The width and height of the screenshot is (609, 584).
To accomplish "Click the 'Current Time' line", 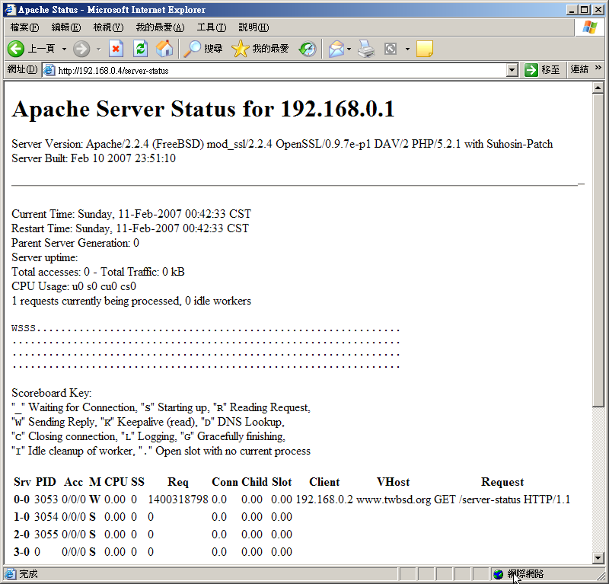I will pyautogui.click(x=131, y=214).
